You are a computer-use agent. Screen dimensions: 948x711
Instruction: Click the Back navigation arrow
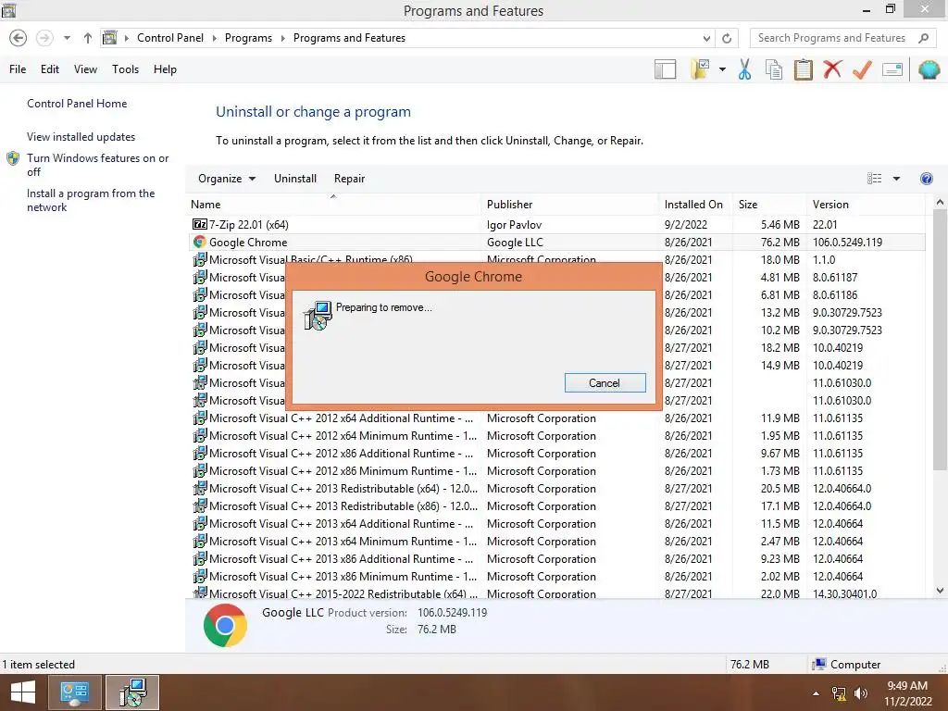tap(19, 38)
